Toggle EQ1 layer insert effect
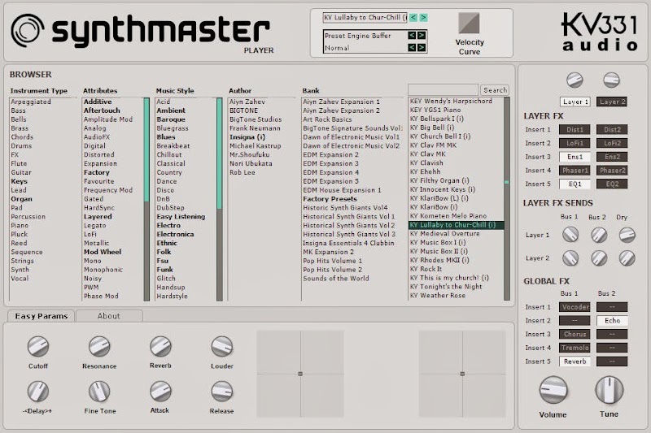This screenshot has height=433, width=651. click(575, 184)
